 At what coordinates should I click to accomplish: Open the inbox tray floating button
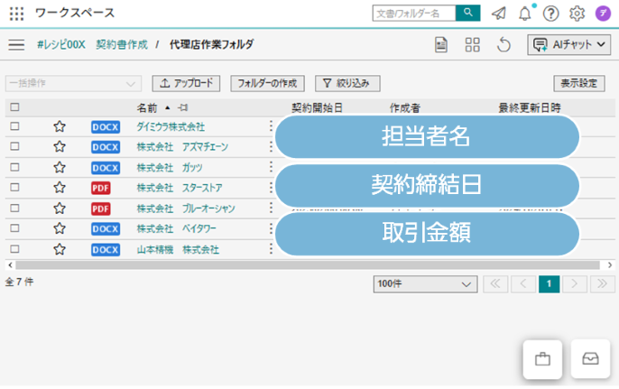pos(590,358)
